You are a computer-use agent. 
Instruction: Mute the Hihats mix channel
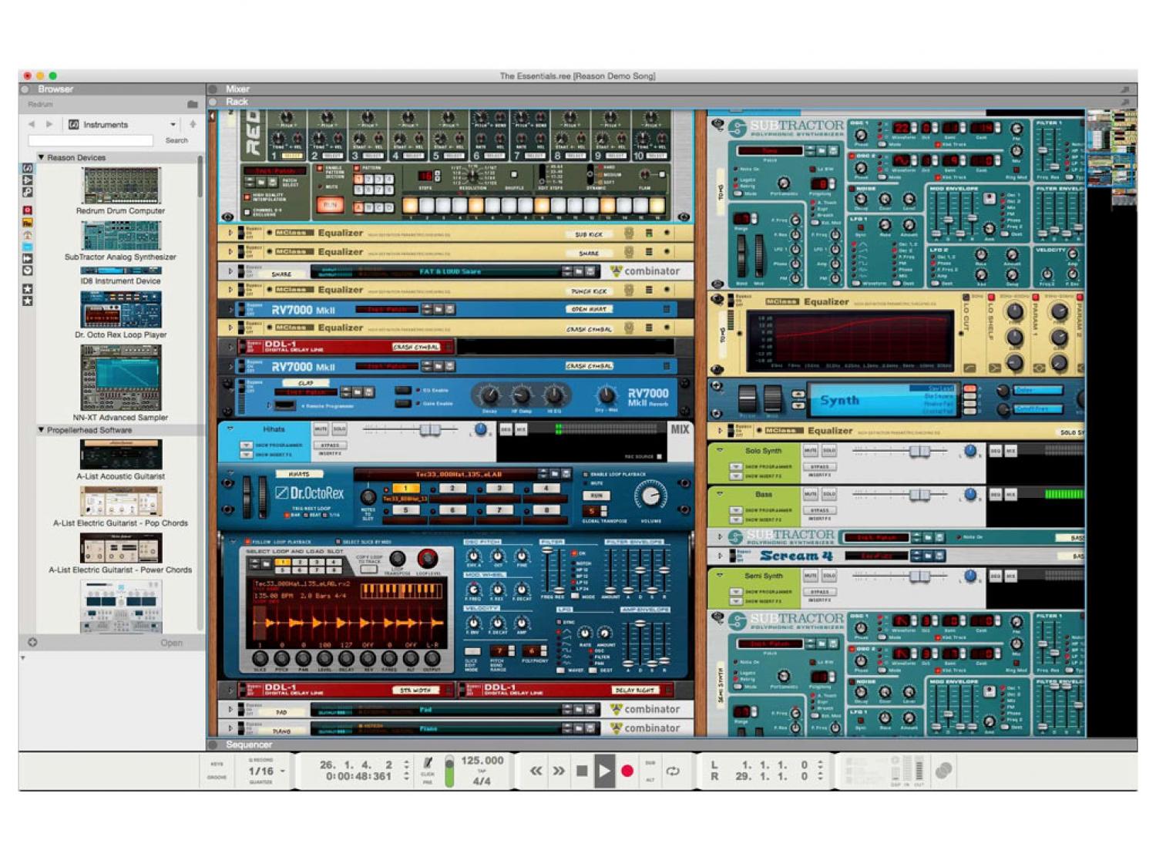click(321, 429)
